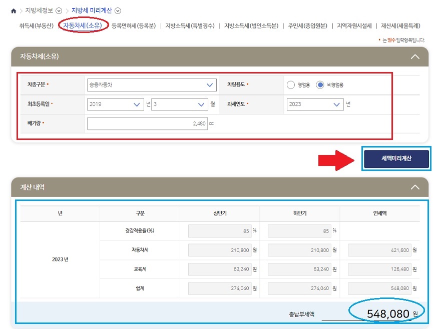Click 하반기 교육세 value 63,240
This screenshot has height=329, width=433.
(x=300, y=269)
